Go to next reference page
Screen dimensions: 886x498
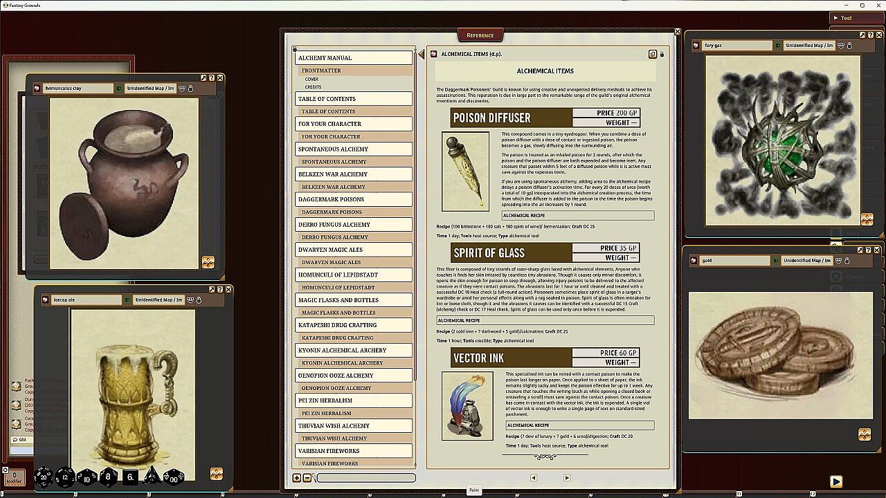tap(567, 477)
